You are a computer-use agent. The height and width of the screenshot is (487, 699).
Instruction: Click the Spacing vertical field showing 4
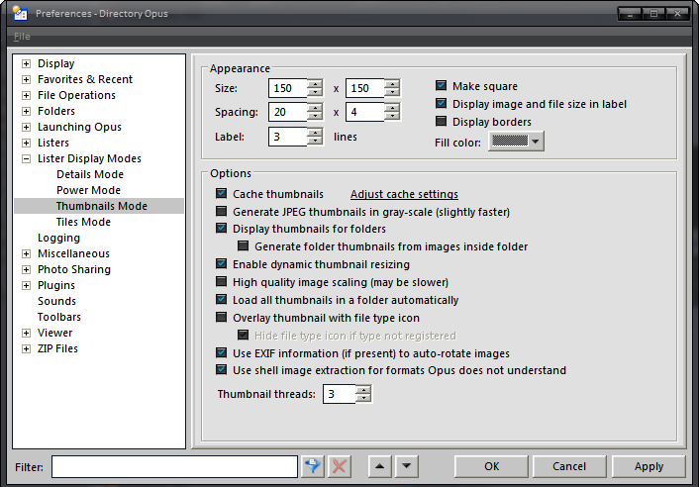[x=364, y=112]
